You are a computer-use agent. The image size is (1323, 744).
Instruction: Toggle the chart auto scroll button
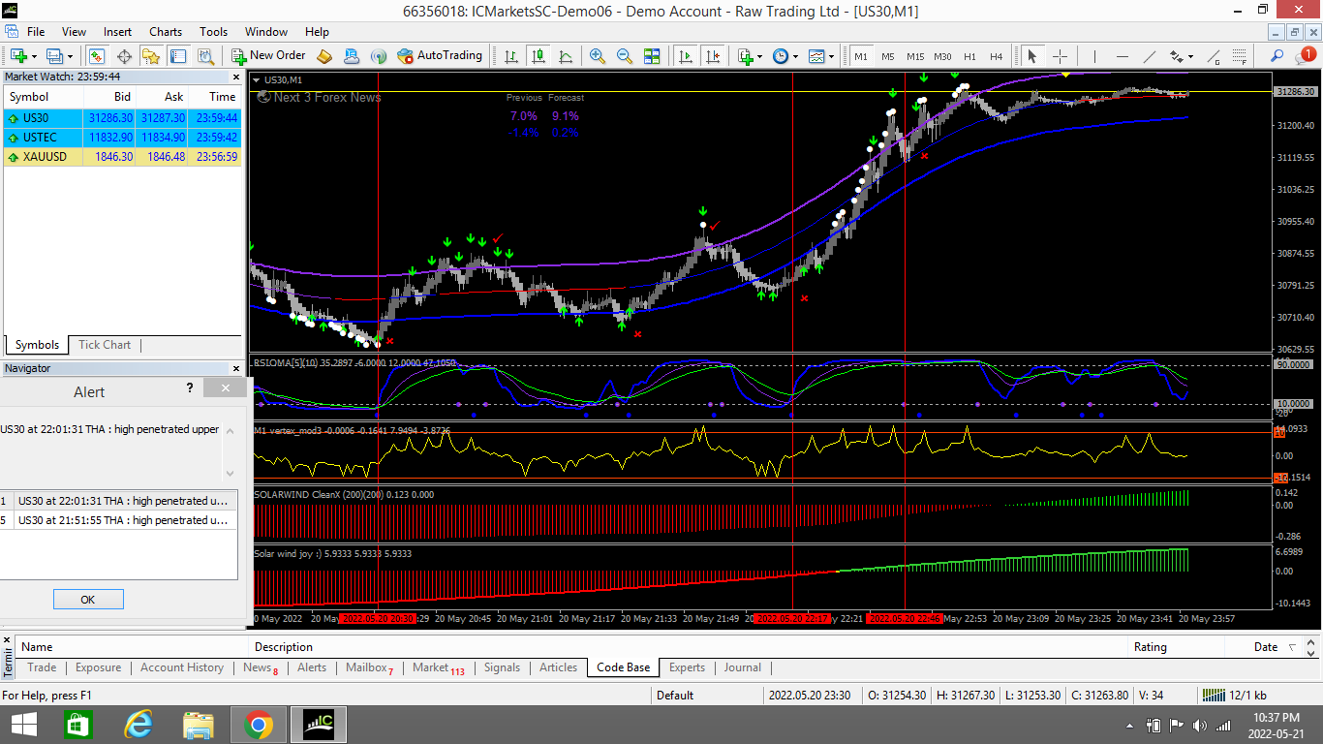pos(687,56)
